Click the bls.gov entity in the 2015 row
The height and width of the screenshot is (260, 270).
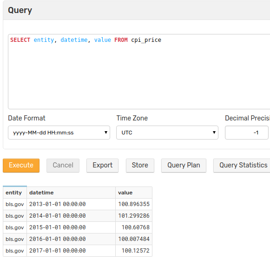point(15,227)
